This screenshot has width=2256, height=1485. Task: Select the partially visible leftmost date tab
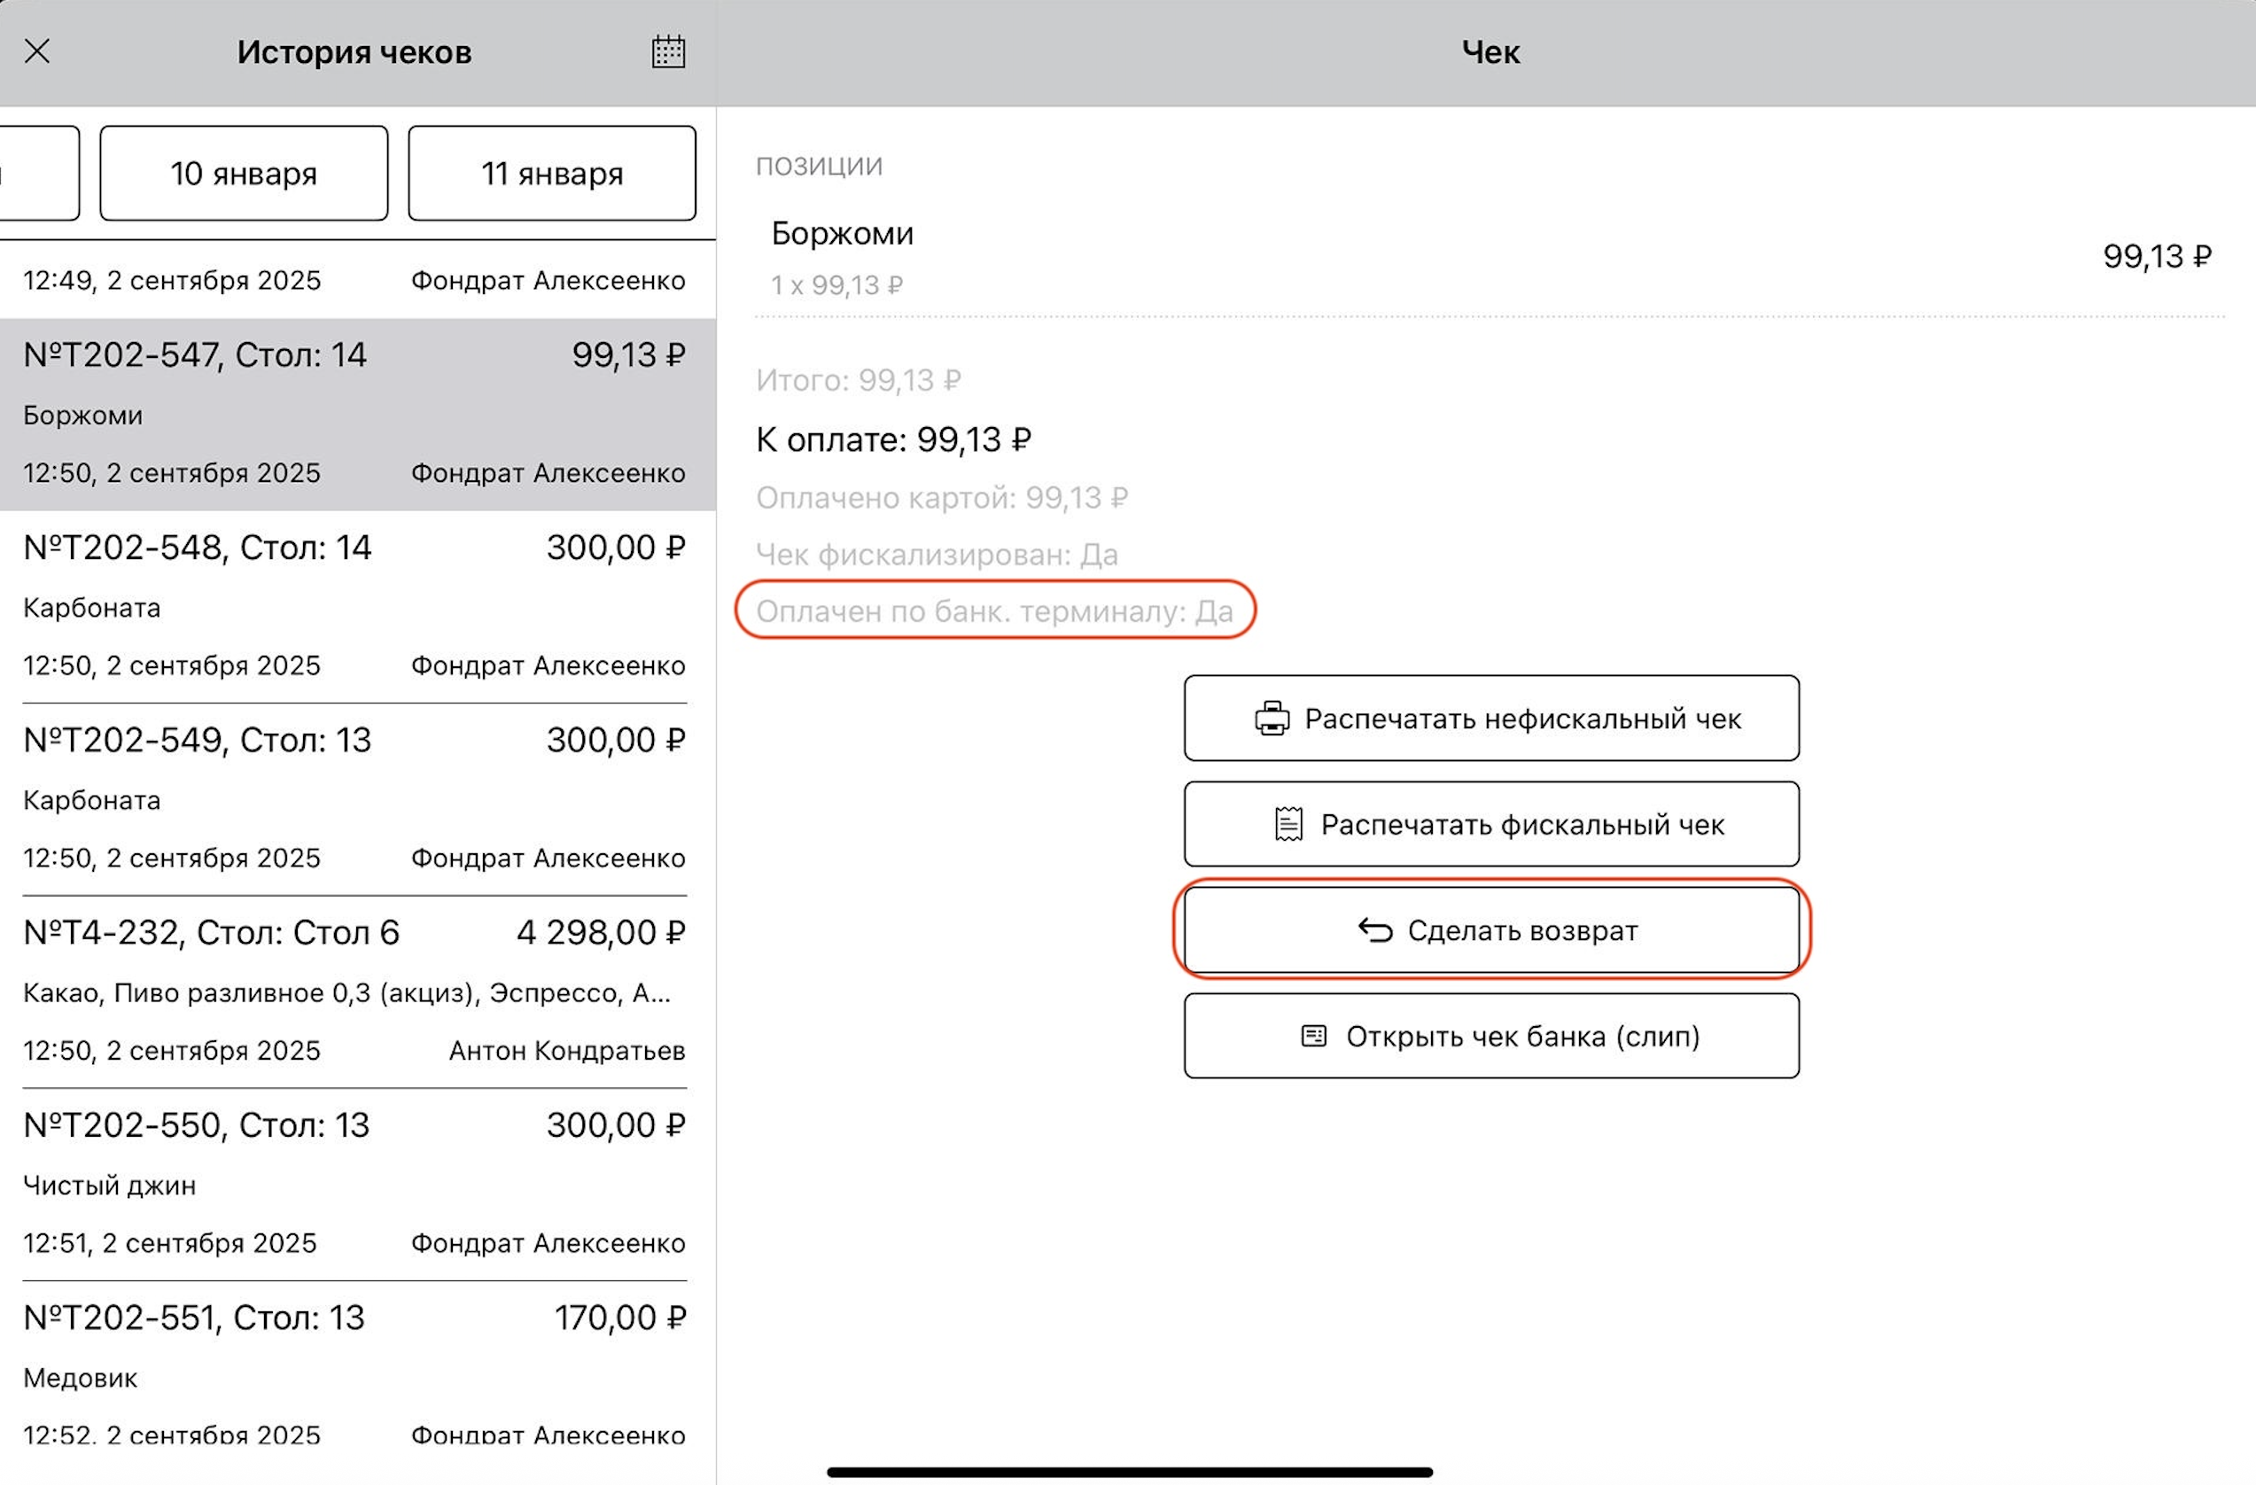point(38,174)
